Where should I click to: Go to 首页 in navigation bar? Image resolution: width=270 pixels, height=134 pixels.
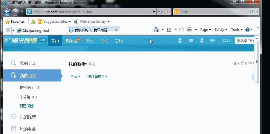[55, 41]
